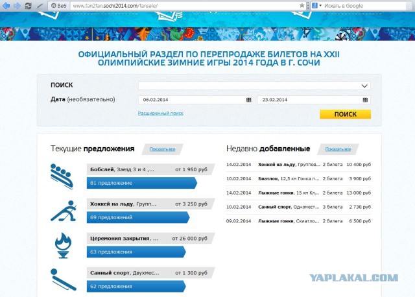Select Хоккей на льду row priced 10 400 руб
Image resolution: width=415 pixels, height=297 pixels.
[x=298, y=165]
